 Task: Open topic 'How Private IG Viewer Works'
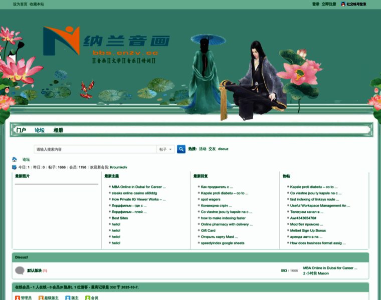tap(138, 199)
